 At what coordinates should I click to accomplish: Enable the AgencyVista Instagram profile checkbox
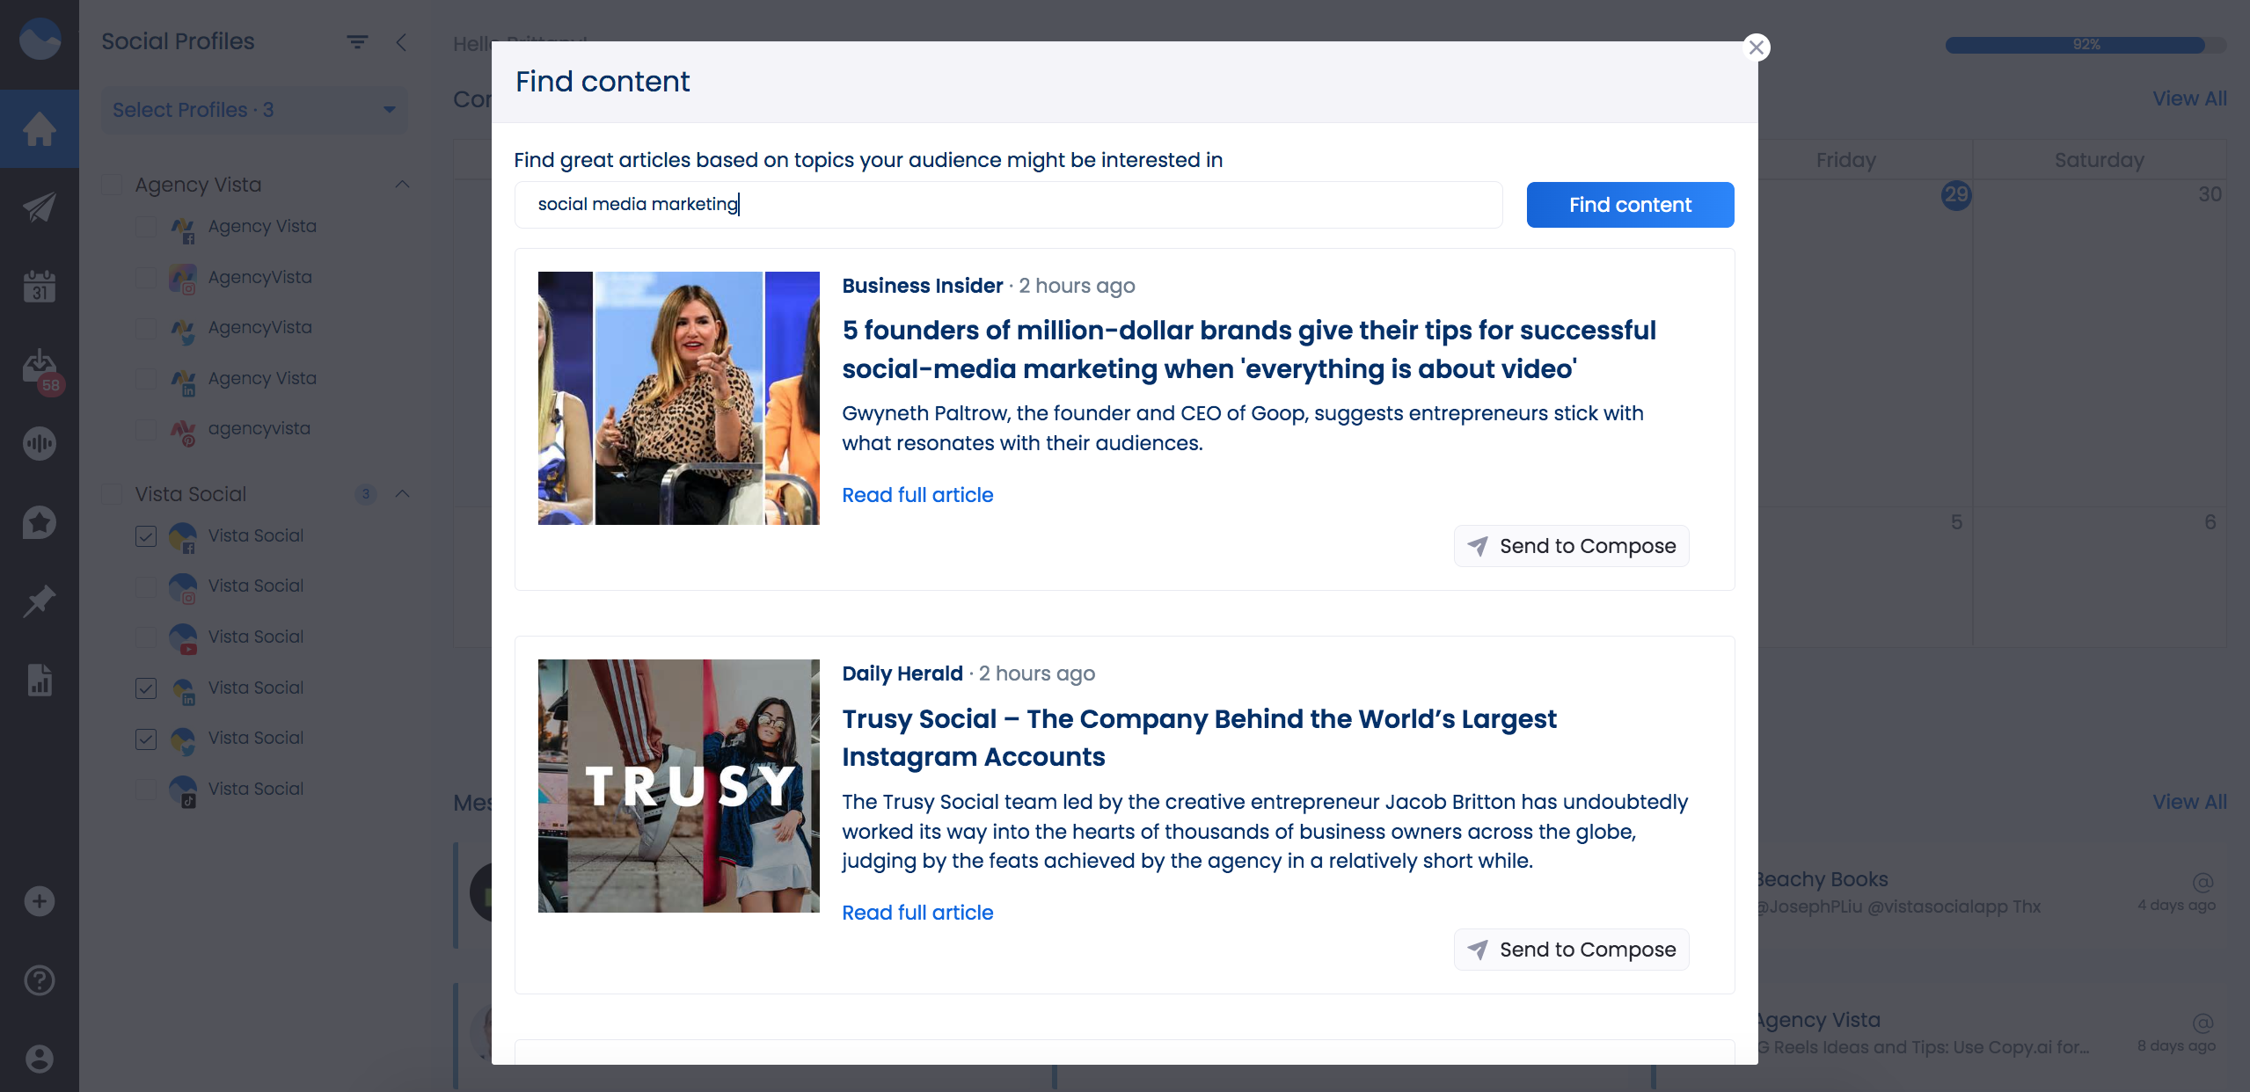pyautogui.click(x=146, y=277)
